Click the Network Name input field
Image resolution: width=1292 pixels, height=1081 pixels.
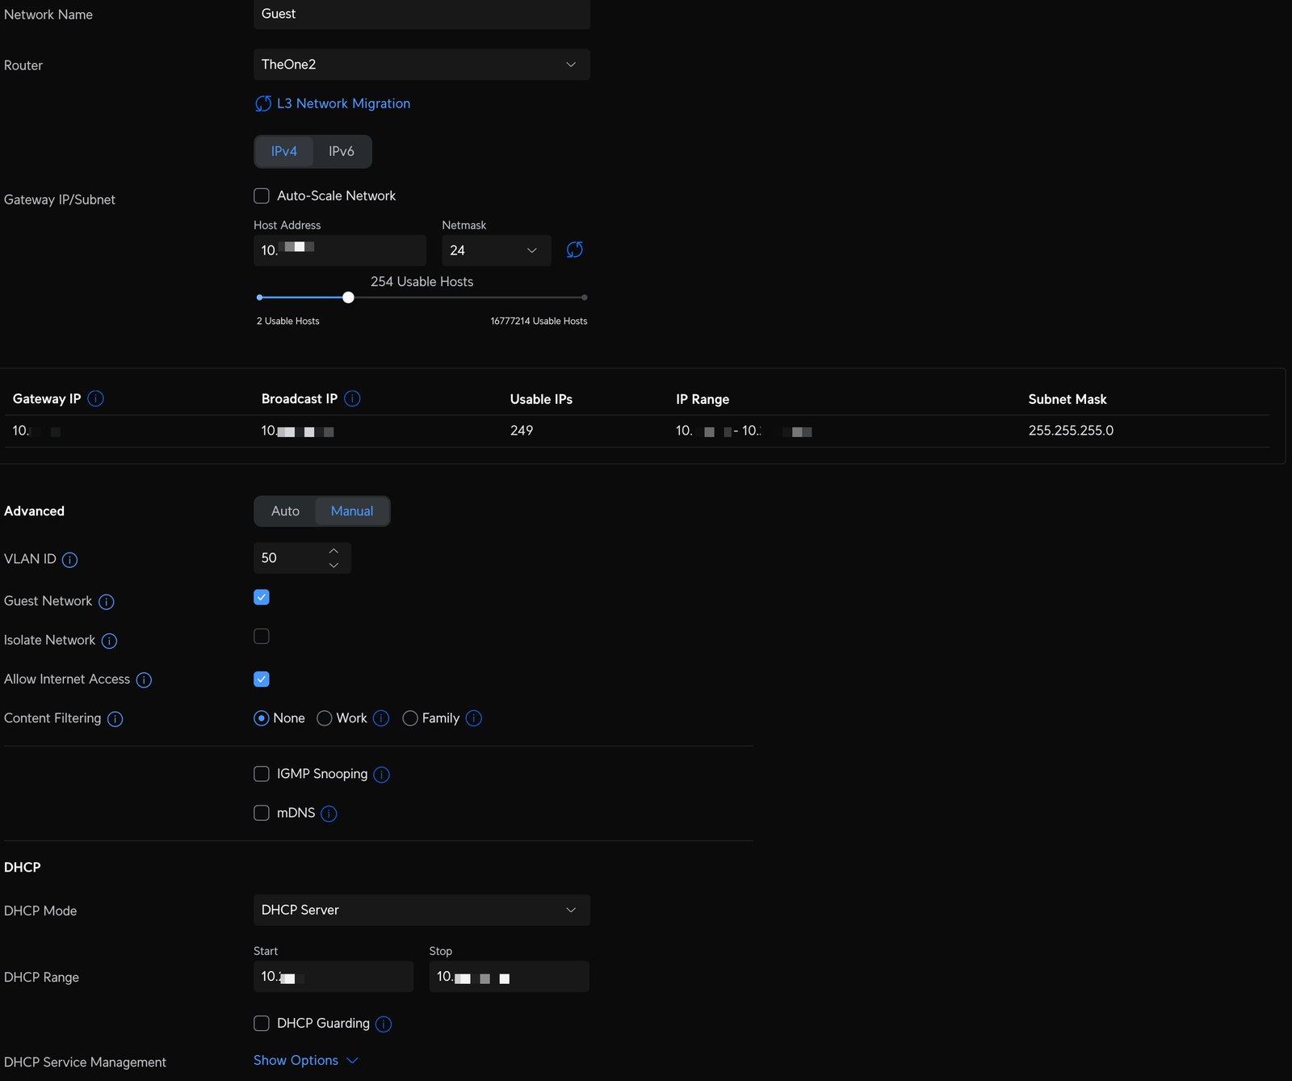(421, 13)
